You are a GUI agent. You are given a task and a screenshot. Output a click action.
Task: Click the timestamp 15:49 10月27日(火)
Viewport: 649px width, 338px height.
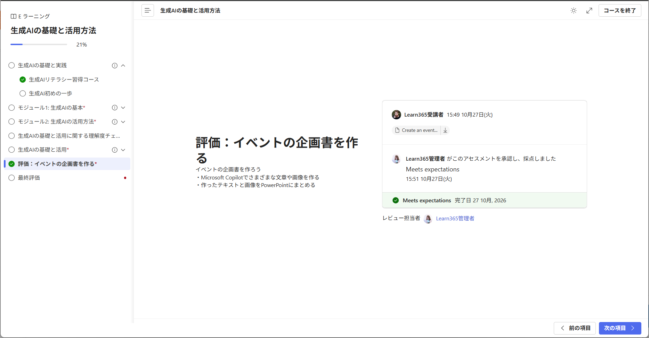click(x=470, y=115)
